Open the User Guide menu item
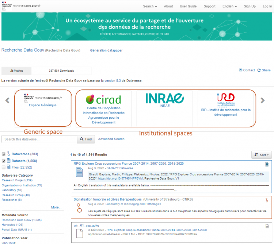The height and width of the screenshot is (244, 274). (x=188, y=6)
